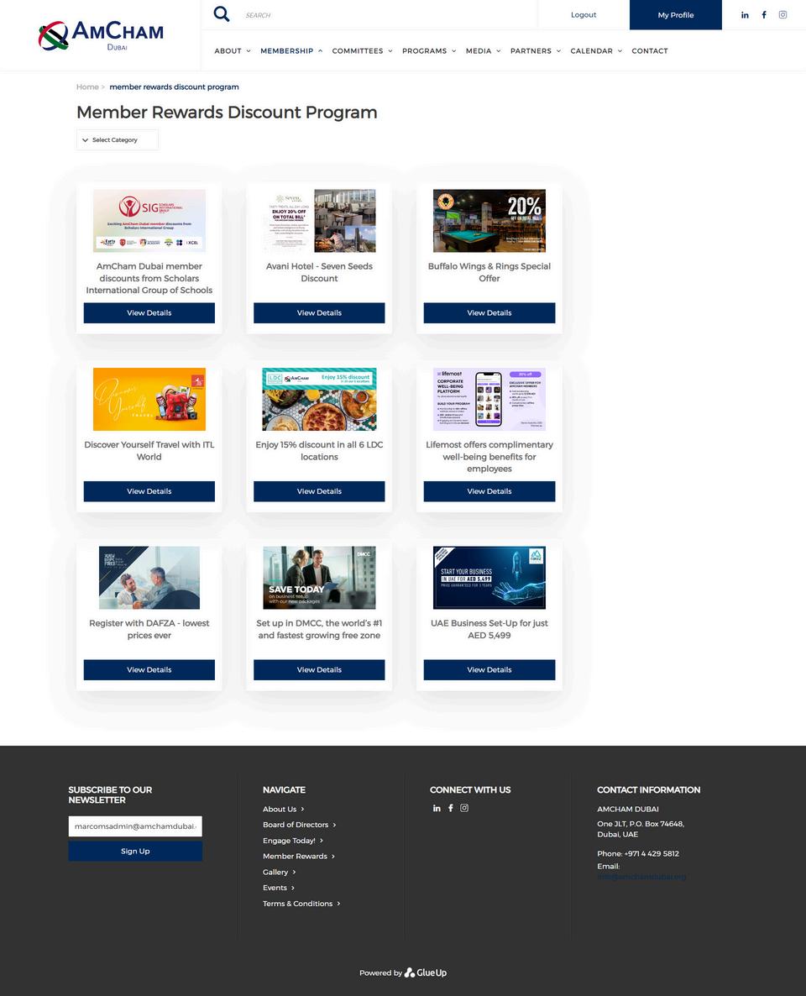
Task: Open the Seven Seeds hotel image
Action: [320, 220]
